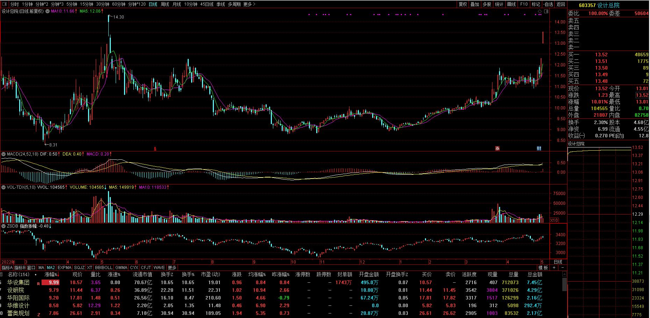Click the 财 financial marker on the chart
Image resolution: width=650 pixels, height=318 pixels.
539,149
